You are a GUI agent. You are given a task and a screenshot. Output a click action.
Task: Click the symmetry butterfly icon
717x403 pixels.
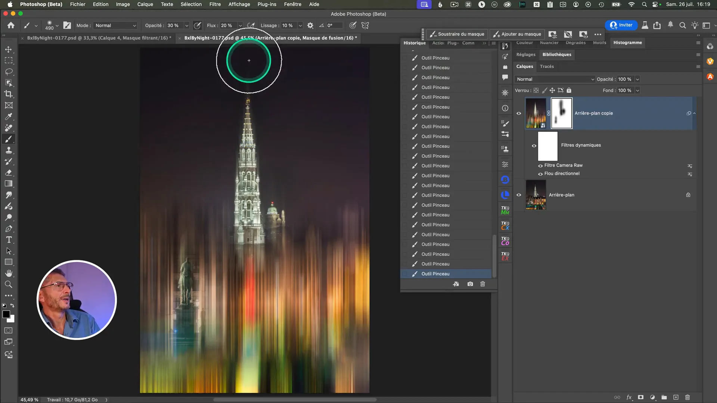coord(365,25)
